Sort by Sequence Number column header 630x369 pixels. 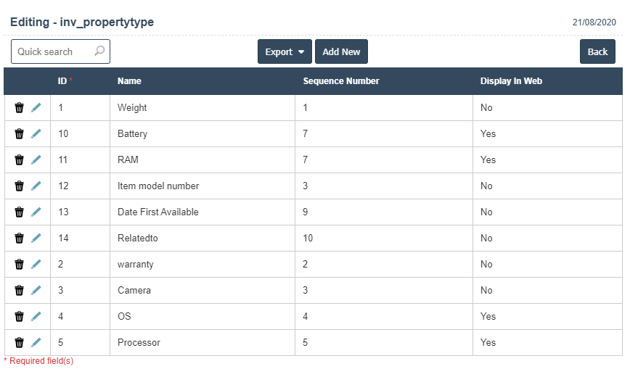(x=340, y=81)
